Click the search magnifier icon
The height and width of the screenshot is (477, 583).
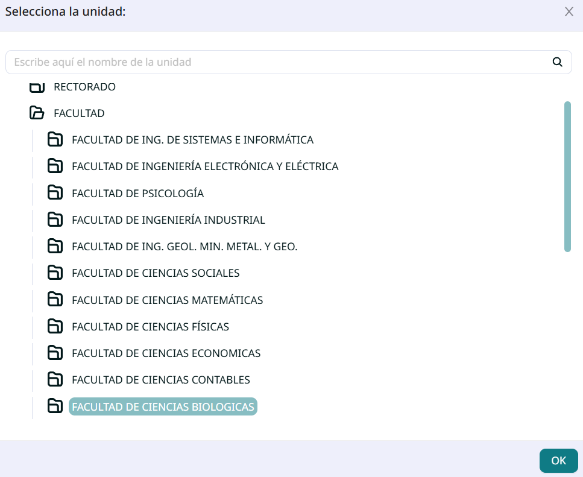tap(557, 62)
